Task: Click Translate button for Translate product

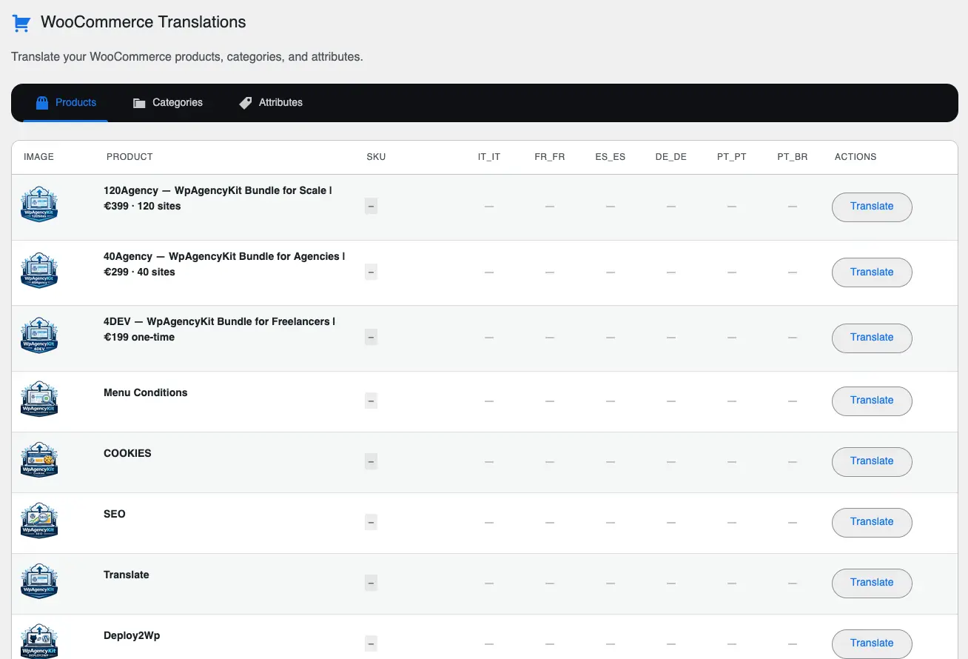Action: coord(872,583)
